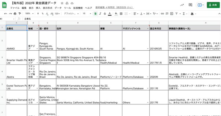Viewport: 221px width, 116px height.
Task: Open the データ menu
Action: click(x=58, y=8)
